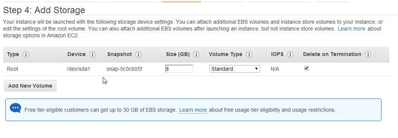Click the Delete on Termination column header
398x138 pixels.
click(x=332, y=54)
